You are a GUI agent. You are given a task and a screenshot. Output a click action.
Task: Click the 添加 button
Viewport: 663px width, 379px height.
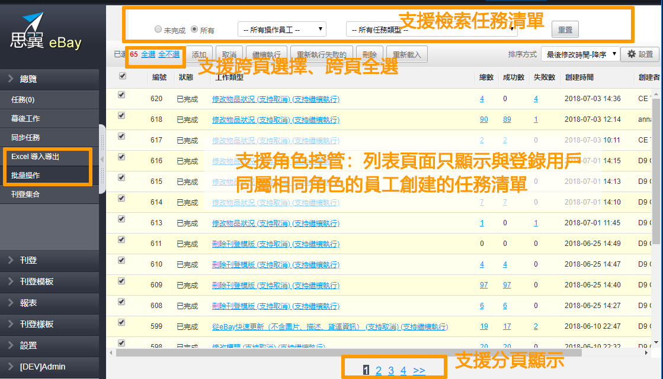(199, 54)
